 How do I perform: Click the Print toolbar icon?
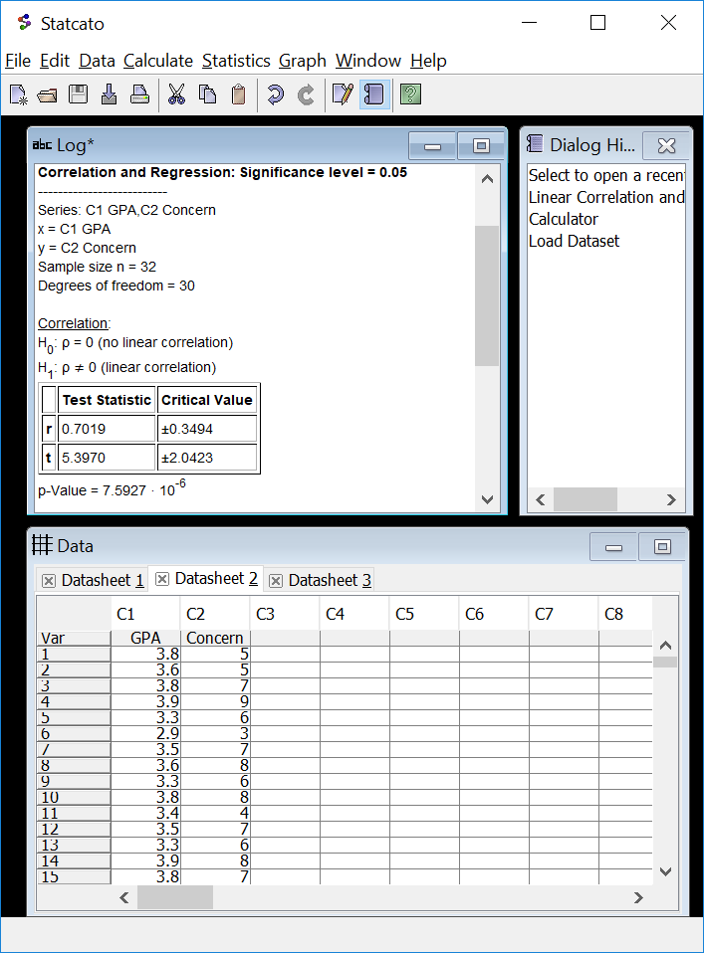click(139, 95)
